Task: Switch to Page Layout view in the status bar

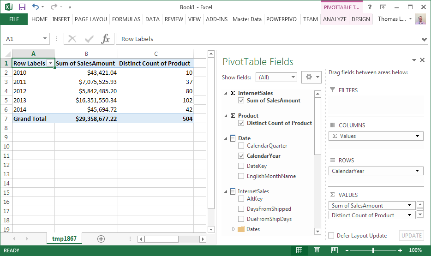Action: pos(317,250)
